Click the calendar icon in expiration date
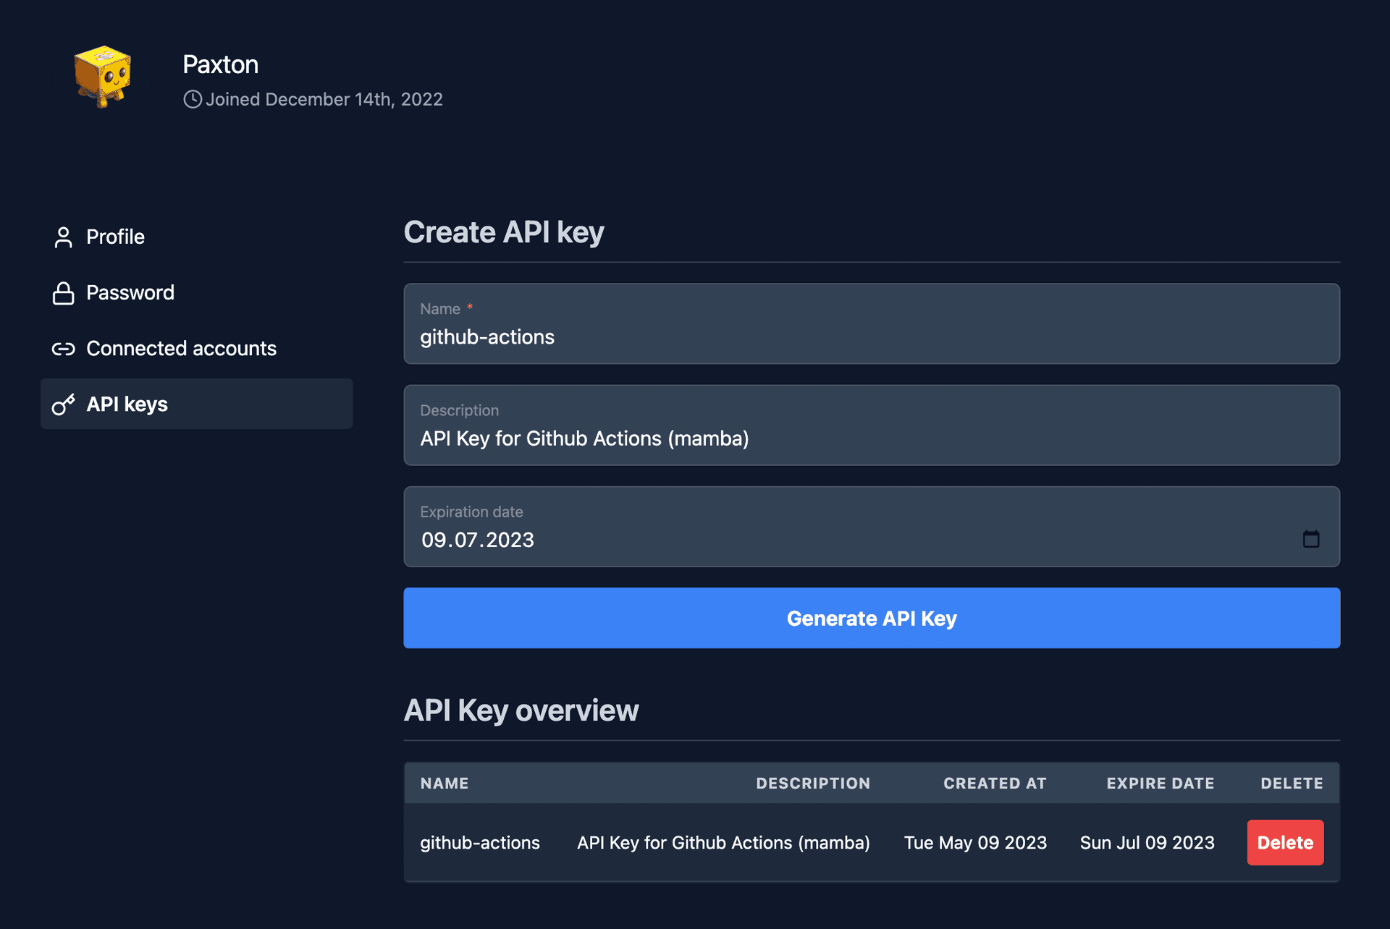The width and height of the screenshot is (1390, 929). point(1310,538)
